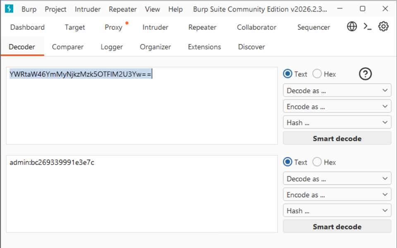This screenshot has height=248, width=397.
Task: Open the Help menu
Action: tap(175, 9)
